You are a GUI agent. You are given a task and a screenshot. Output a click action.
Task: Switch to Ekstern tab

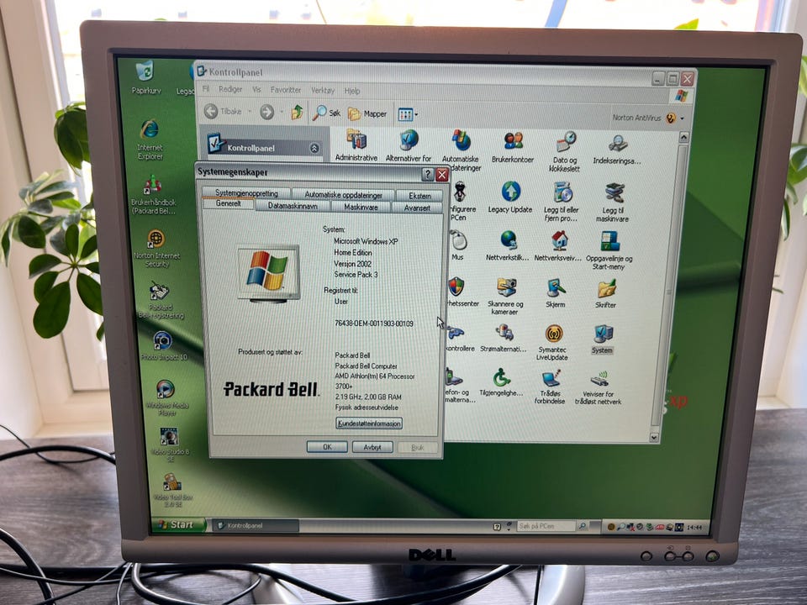click(420, 196)
